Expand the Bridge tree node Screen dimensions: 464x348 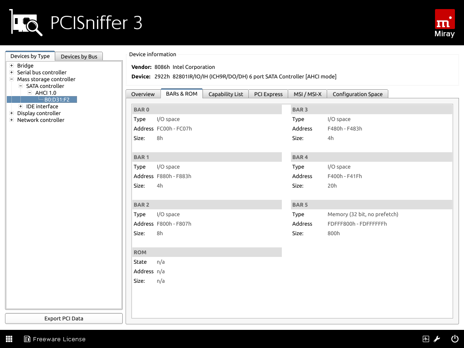pos(11,66)
